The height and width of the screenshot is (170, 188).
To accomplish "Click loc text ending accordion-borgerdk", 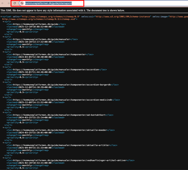I will pyautogui.click(x=62, y=85).
